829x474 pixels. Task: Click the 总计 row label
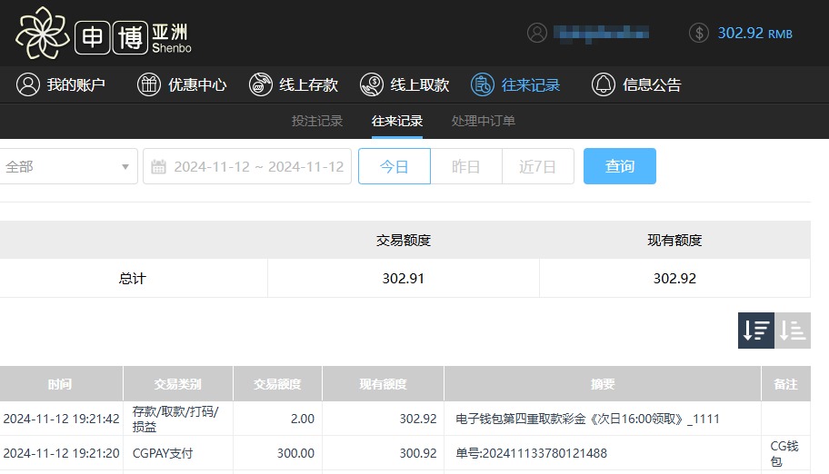click(x=132, y=279)
